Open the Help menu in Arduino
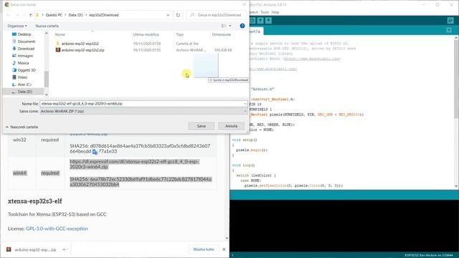Viewport: 459px width, 258px height. click(x=275, y=12)
